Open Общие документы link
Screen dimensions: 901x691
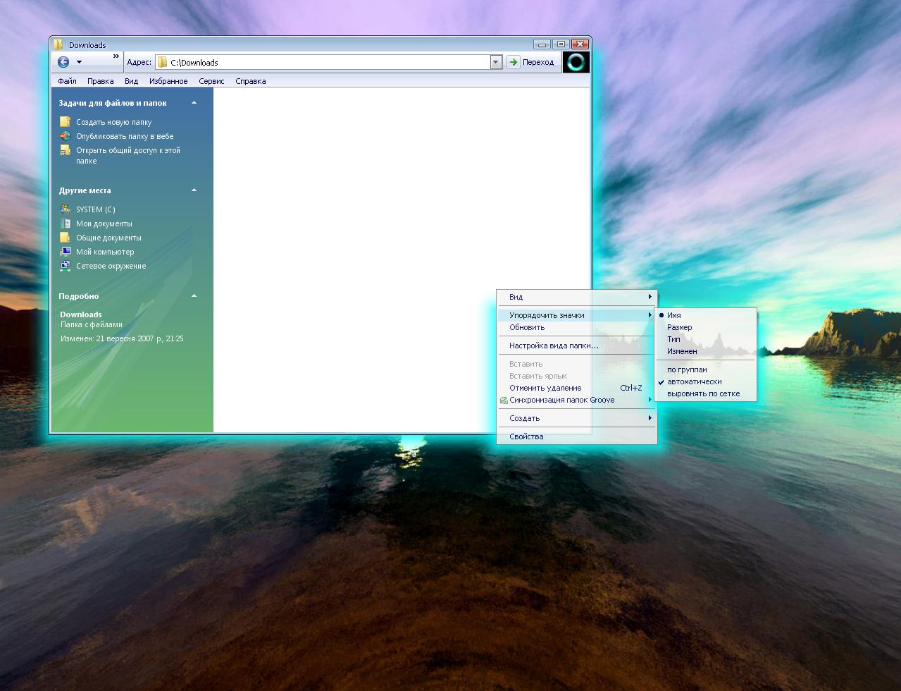point(108,238)
